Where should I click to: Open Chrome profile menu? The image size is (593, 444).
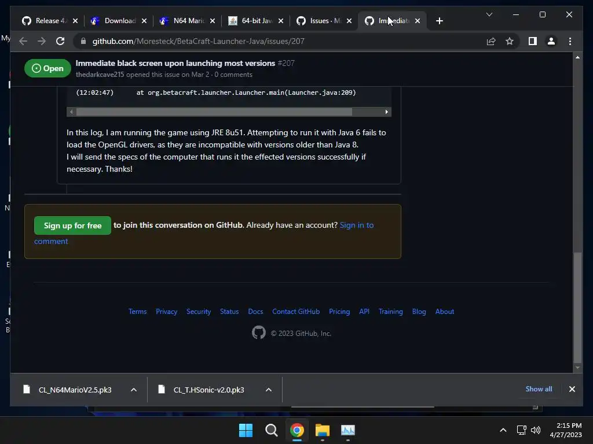point(551,41)
